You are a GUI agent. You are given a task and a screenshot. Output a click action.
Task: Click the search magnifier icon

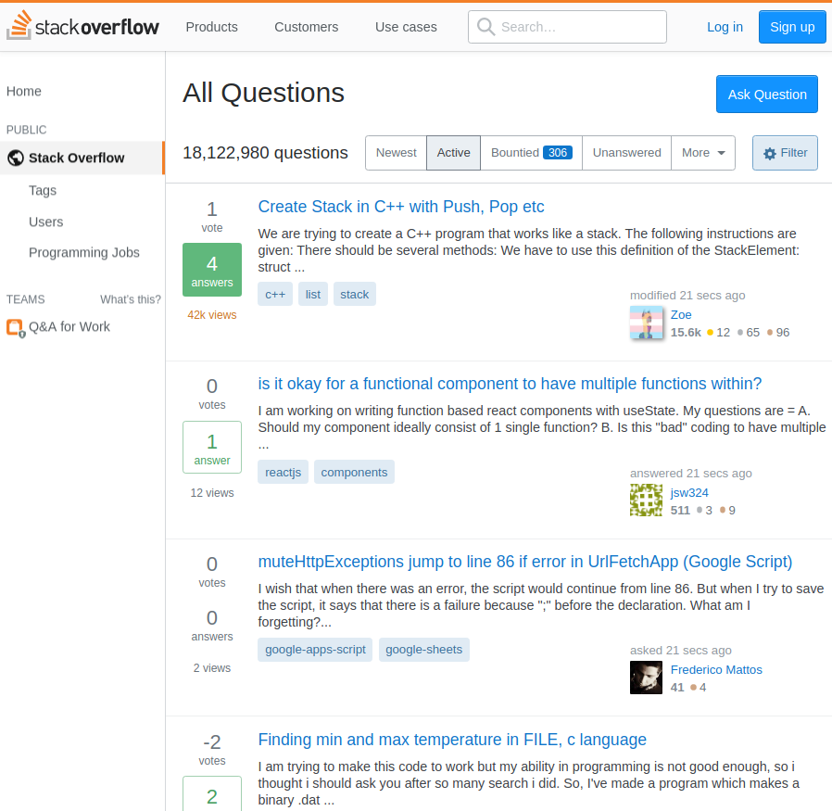485,27
